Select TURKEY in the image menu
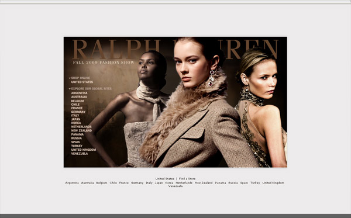This screenshot has height=218, width=351. 77,146
